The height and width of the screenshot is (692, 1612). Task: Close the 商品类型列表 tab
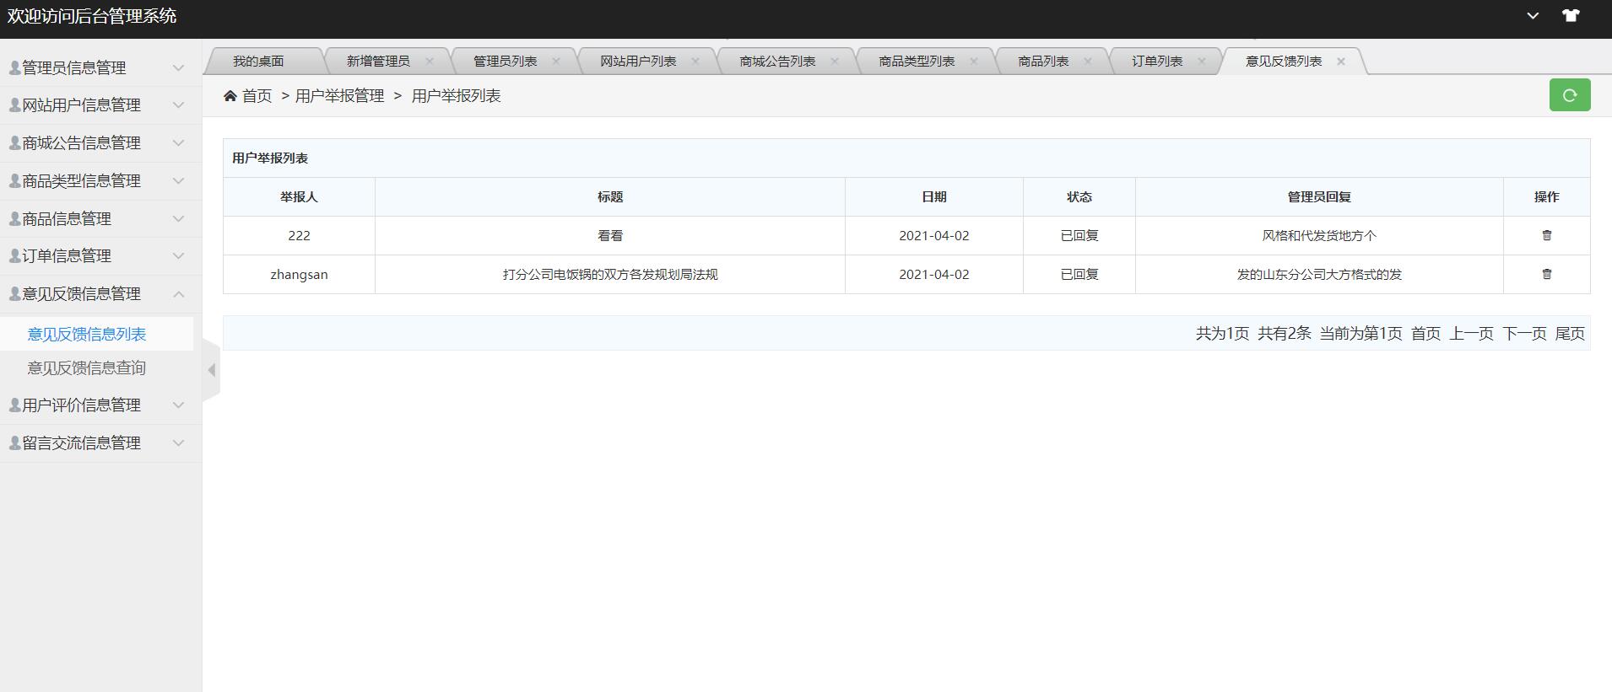coord(973,61)
